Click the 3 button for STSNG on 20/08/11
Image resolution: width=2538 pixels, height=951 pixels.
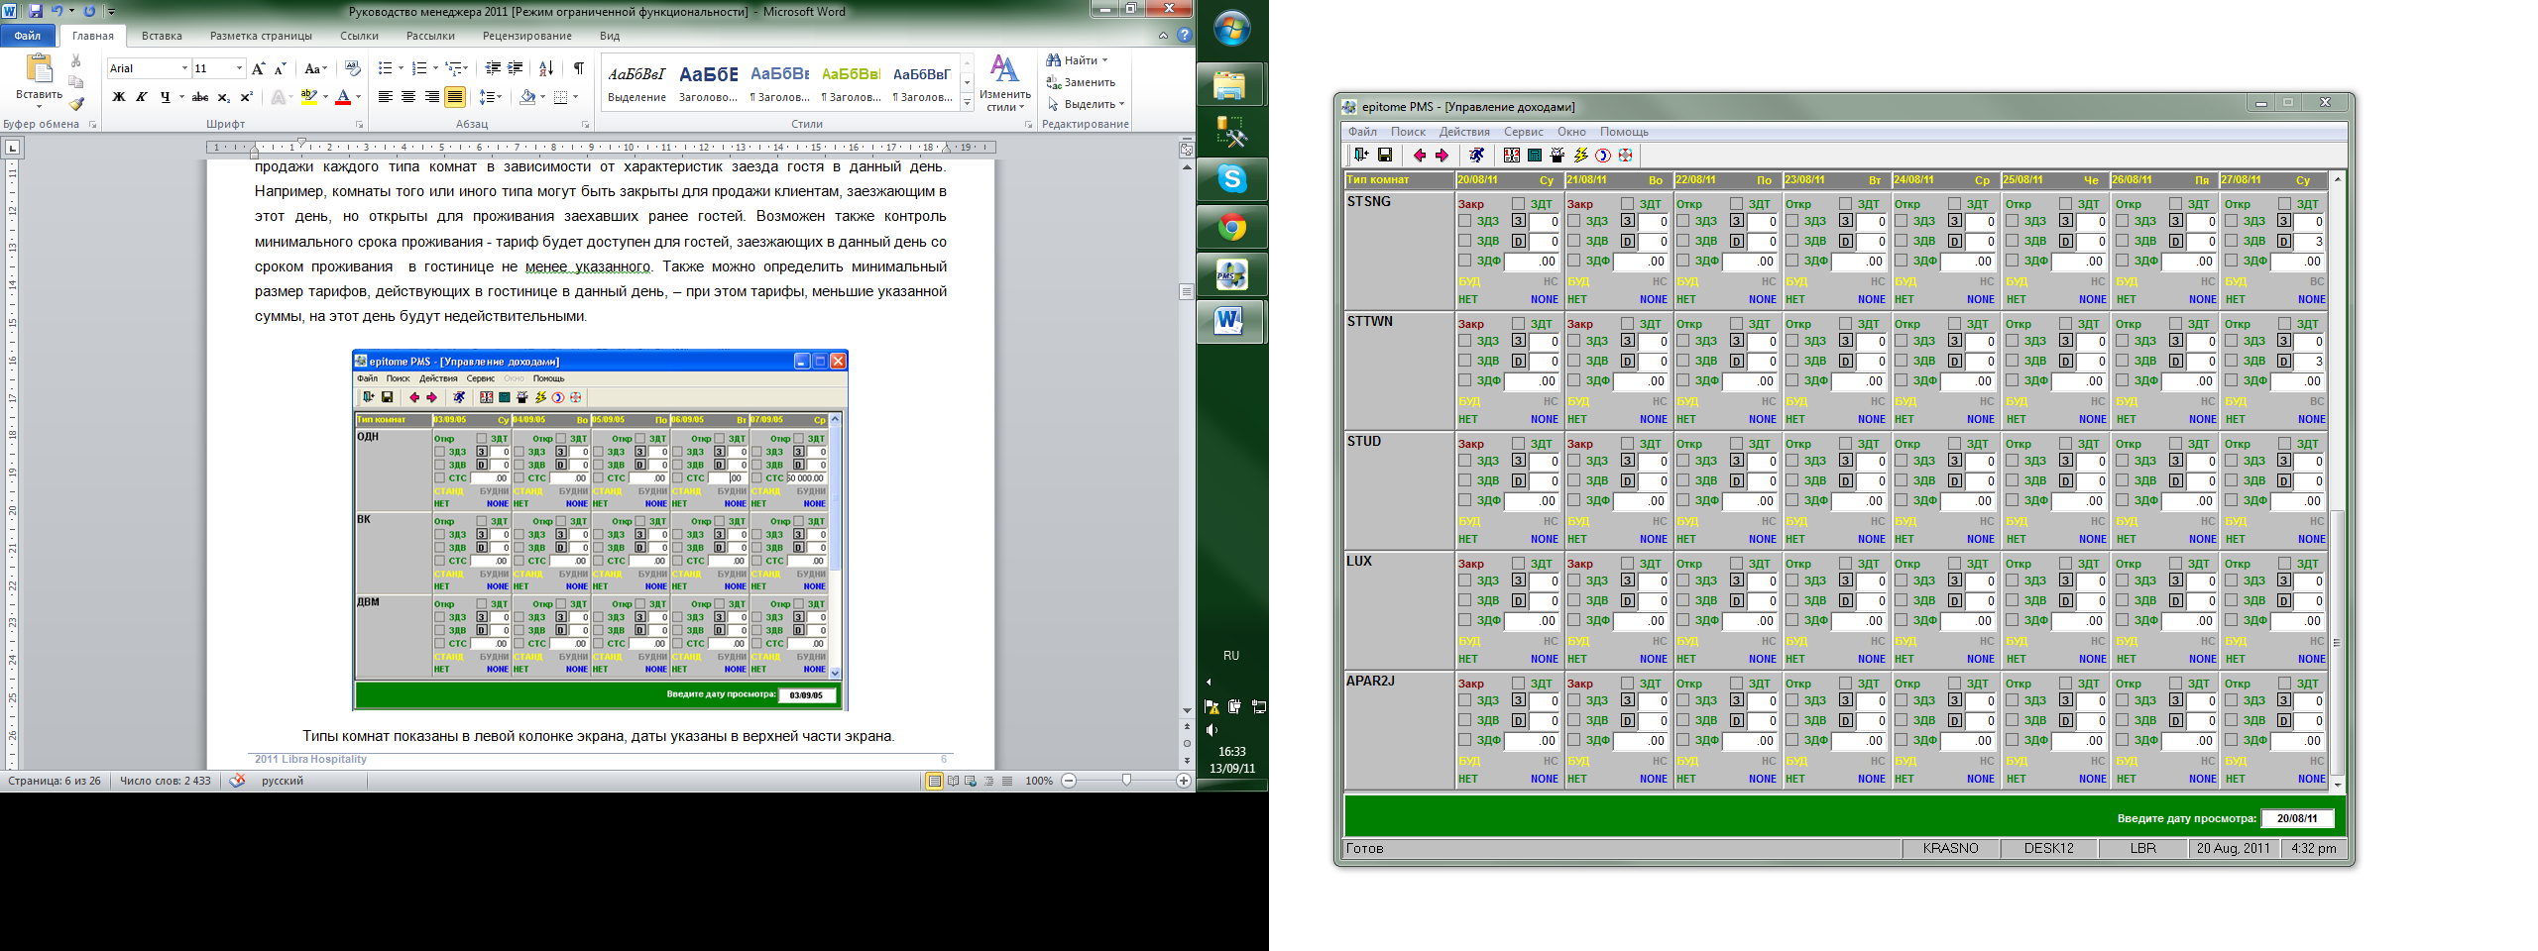[x=1518, y=221]
